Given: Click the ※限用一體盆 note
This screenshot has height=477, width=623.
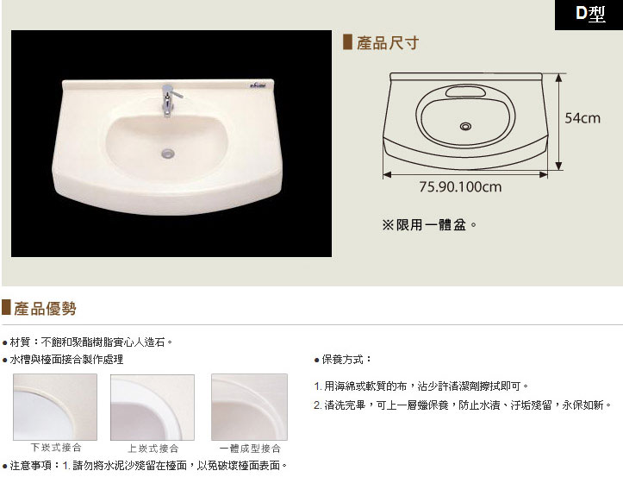Looking at the screenshot, I should click(x=429, y=225).
